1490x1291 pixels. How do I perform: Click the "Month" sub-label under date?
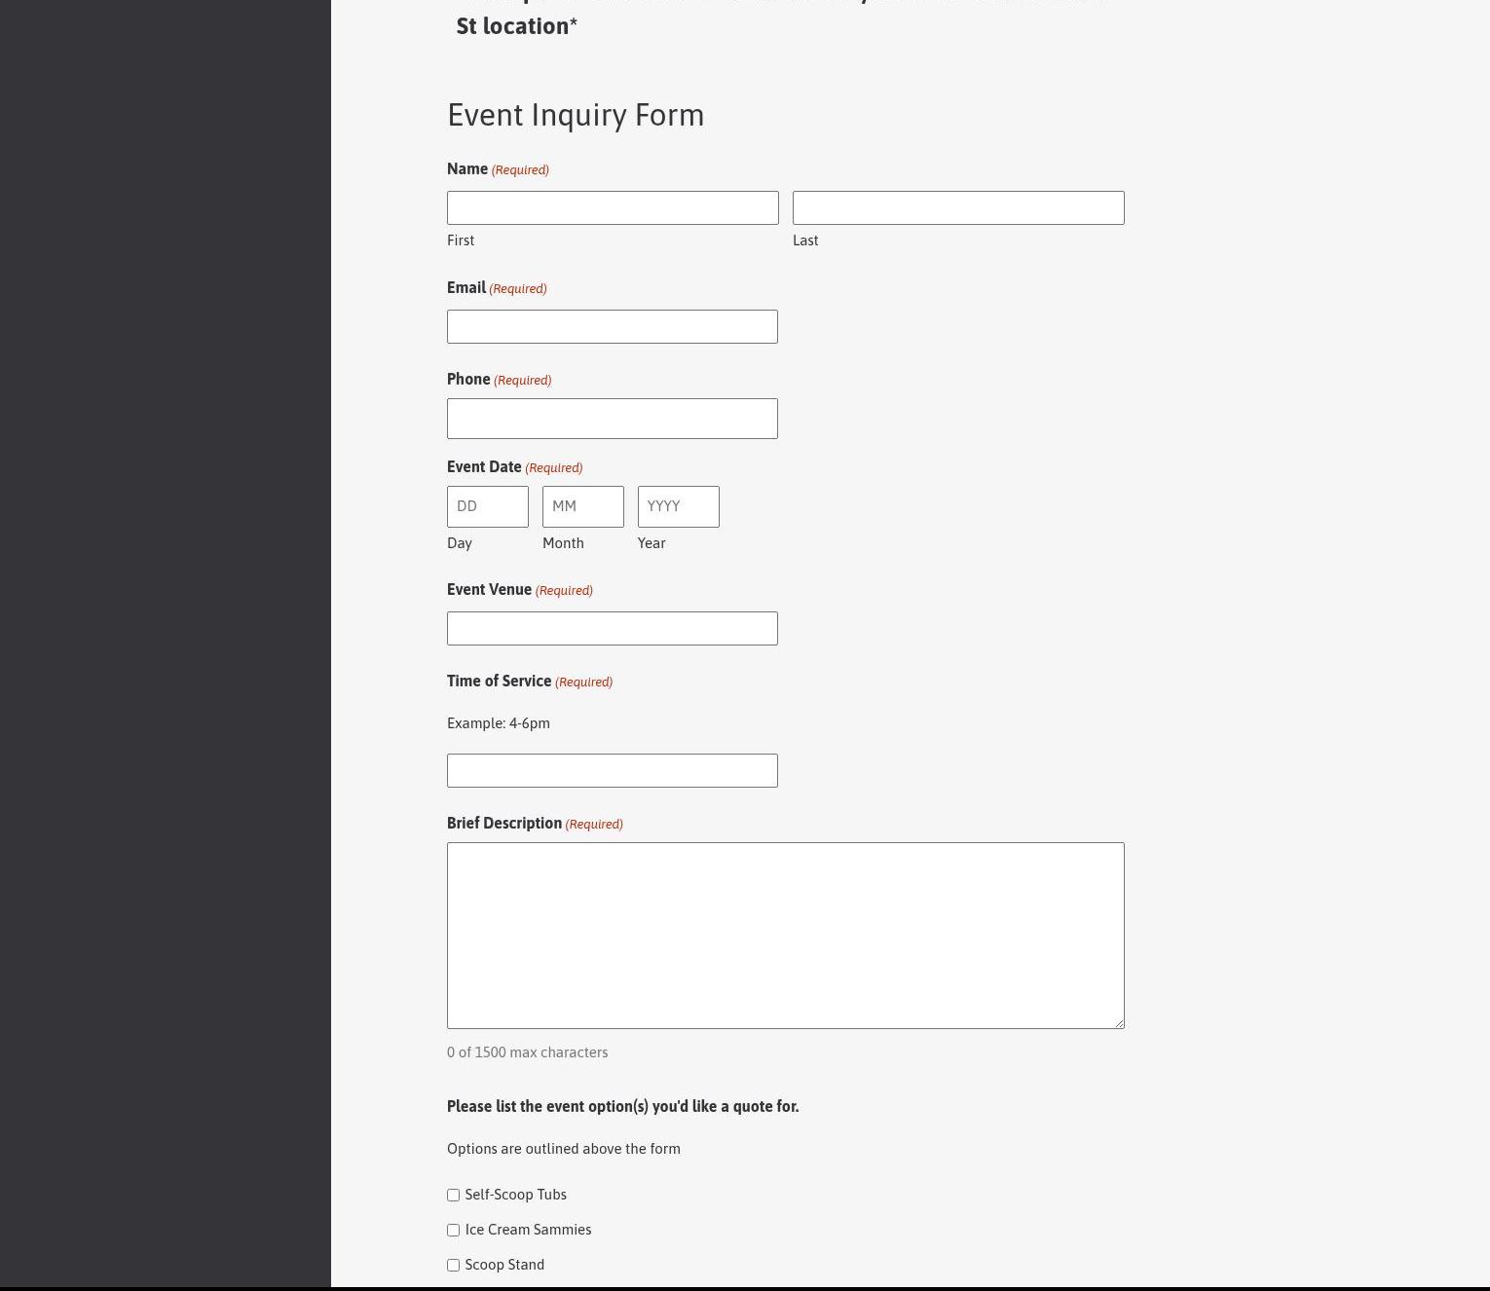pos(563,542)
